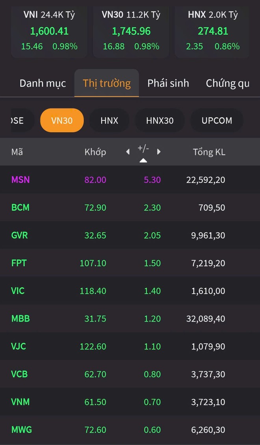Select the UPCOM filter chip
Image resolution: width=260 pixels, height=445 pixels.
click(x=217, y=120)
